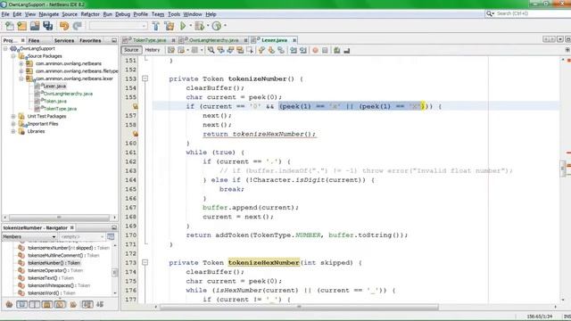Toggle Show Static Members filter in Navigator

[34, 304]
